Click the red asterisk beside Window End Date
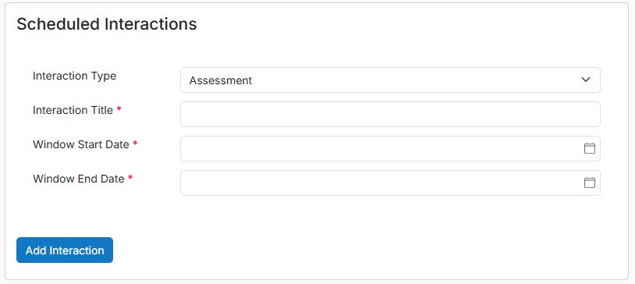The image size is (635, 284). pyautogui.click(x=130, y=178)
